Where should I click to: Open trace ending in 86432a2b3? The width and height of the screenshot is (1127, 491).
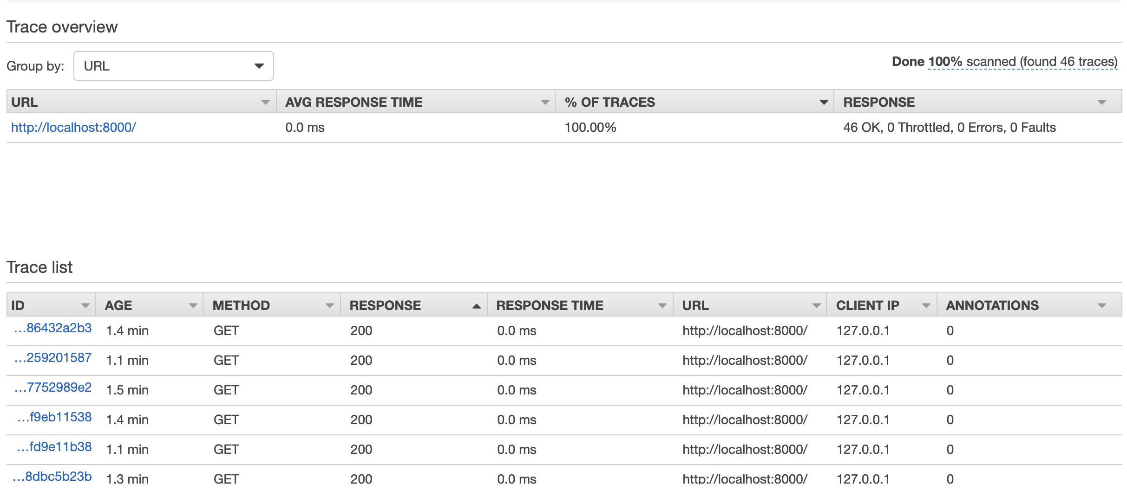tap(53, 329)
